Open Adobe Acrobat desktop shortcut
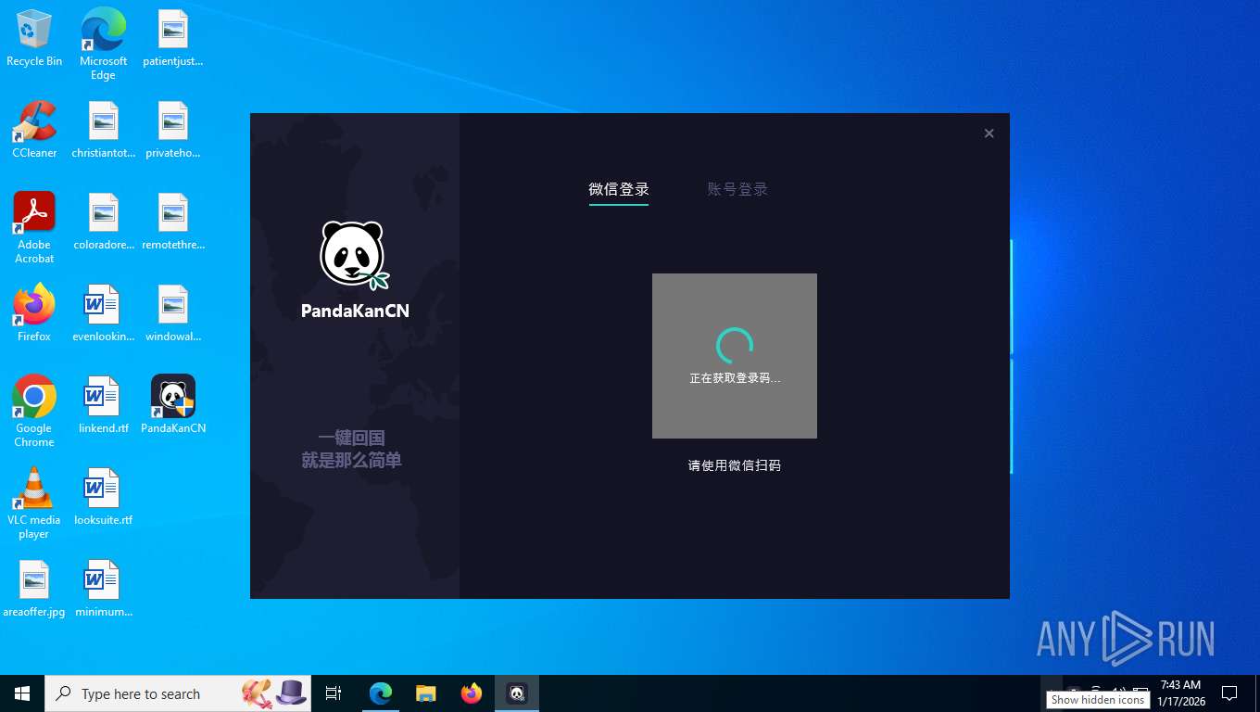 (34, 227)
